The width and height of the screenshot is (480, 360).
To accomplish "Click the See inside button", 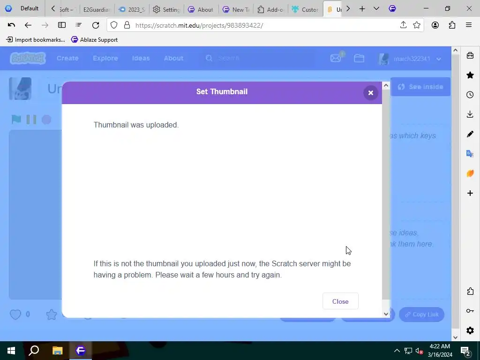I will tap(420, 87).
